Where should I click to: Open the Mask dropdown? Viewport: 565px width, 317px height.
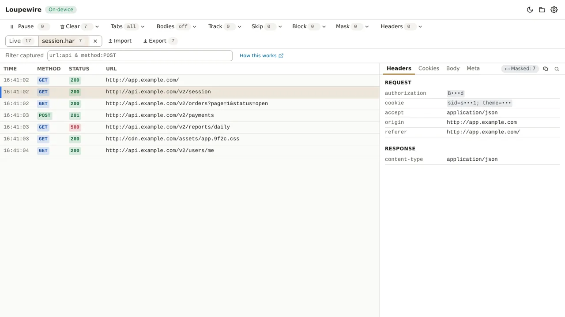coord(352,26)
